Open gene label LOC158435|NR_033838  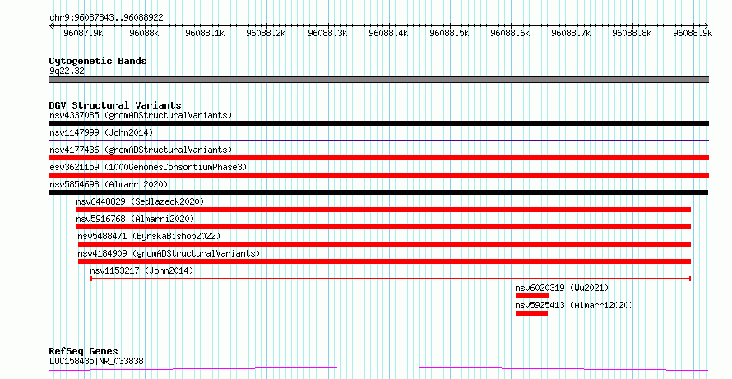tap(96, 361)
